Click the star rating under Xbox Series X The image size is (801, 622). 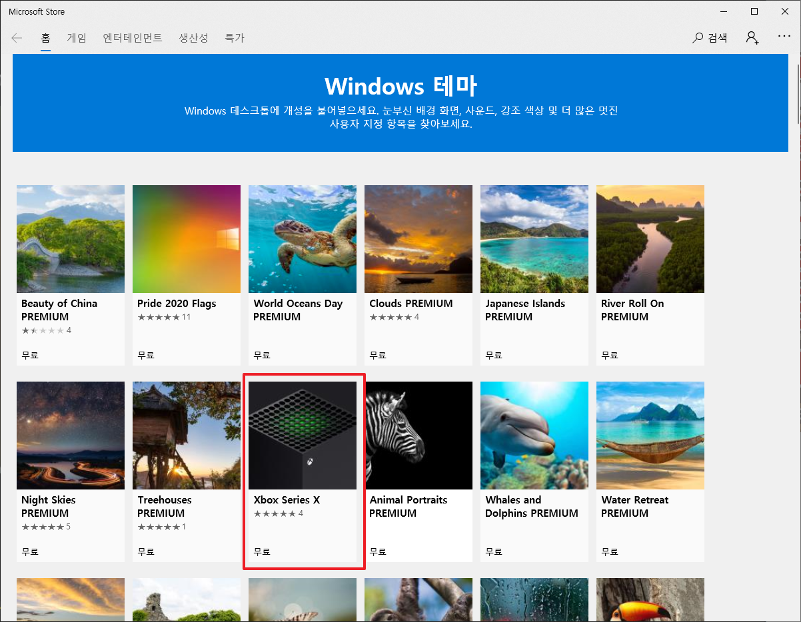pos(275,513)
